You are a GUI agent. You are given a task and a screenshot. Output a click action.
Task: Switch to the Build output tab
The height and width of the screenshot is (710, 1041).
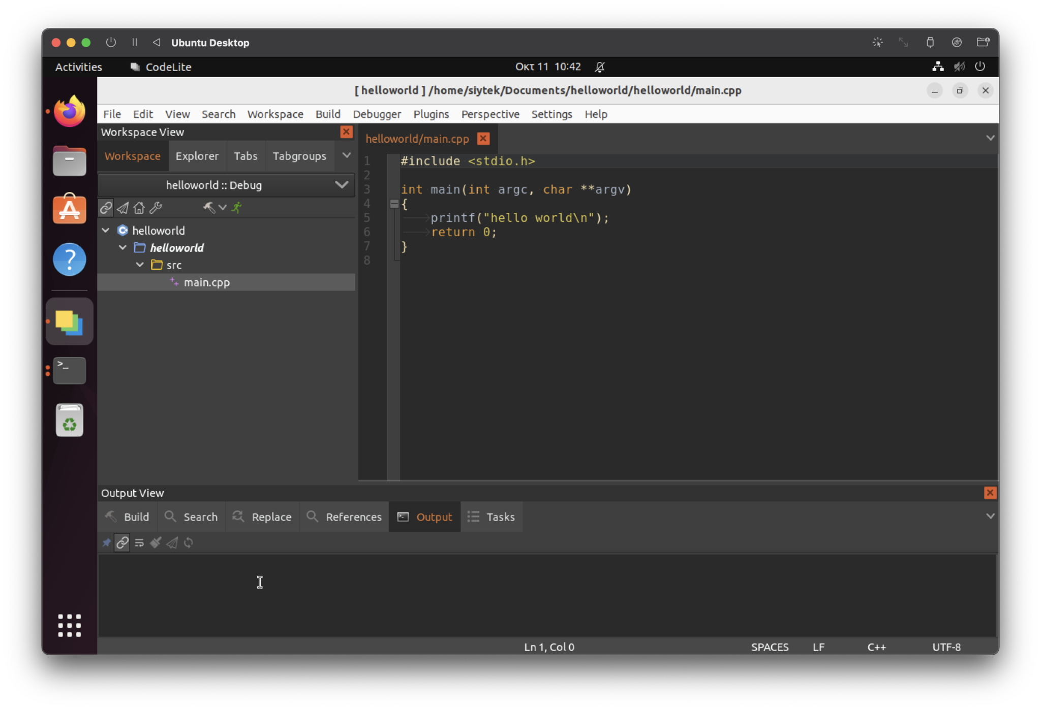(x=127, y=517)
